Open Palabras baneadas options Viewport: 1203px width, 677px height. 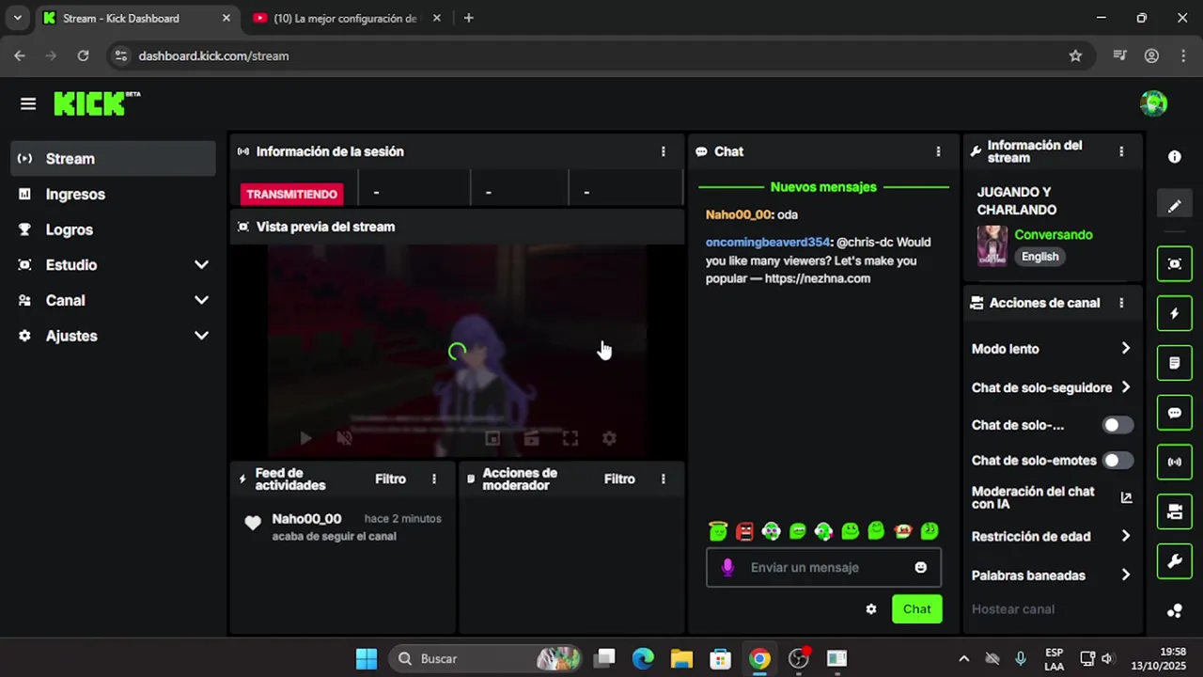(x=1052, y=575)
